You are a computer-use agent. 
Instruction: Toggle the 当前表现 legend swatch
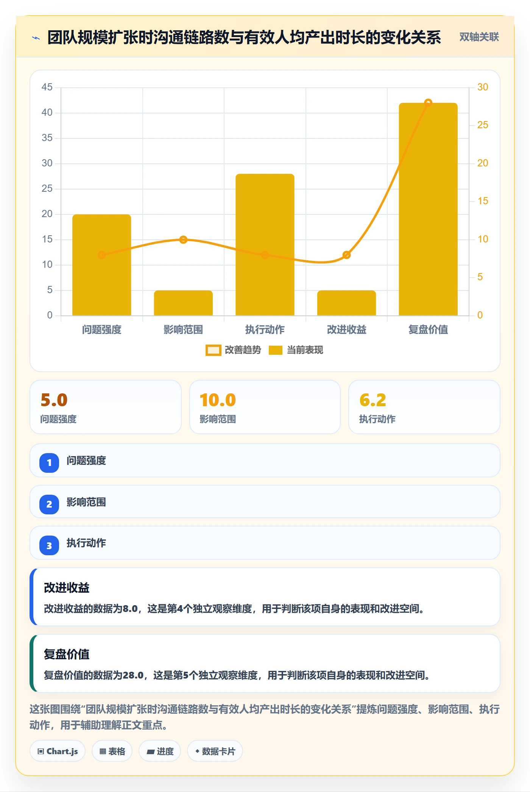pos(276,350)
